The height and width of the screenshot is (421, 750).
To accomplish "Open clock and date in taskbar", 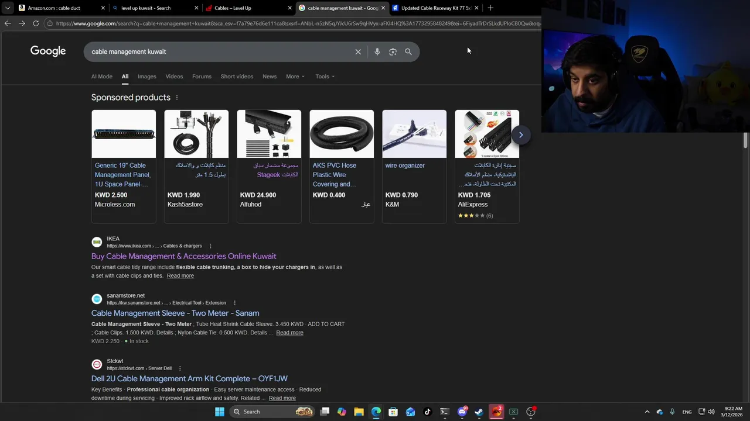I will pyautogui.click(x=733, y=412).
